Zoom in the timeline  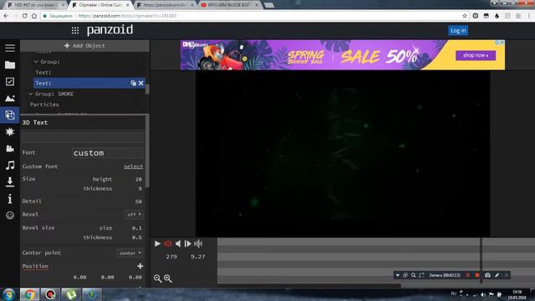click(168, 278)
